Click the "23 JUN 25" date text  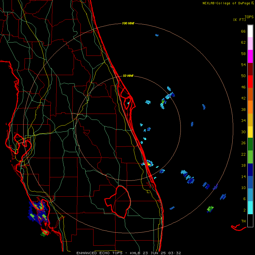(154, 253)
